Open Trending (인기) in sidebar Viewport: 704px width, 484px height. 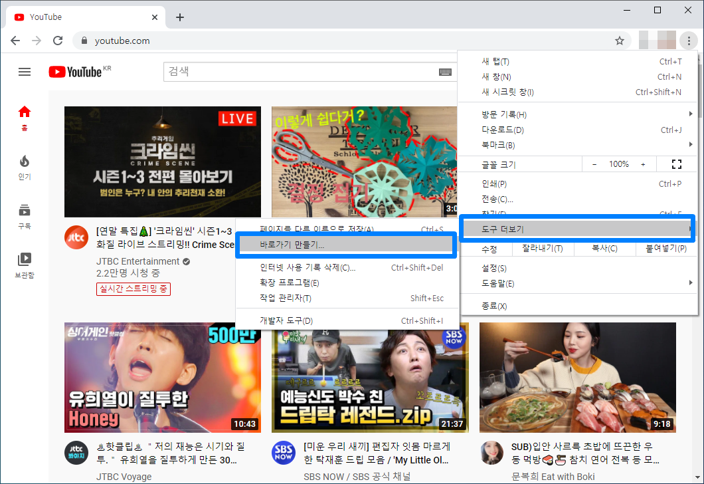(x=25, y=168)
